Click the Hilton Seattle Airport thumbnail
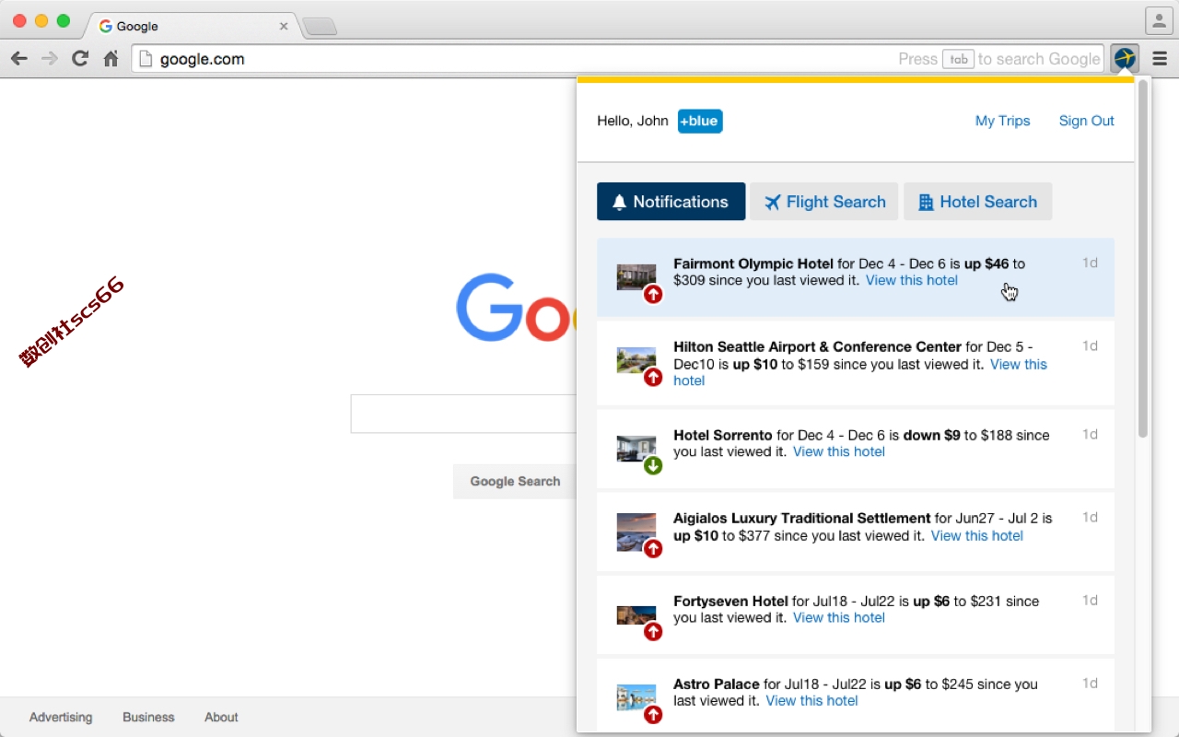The height and width of the screenshot is (737, 1179). click(636, 360)
